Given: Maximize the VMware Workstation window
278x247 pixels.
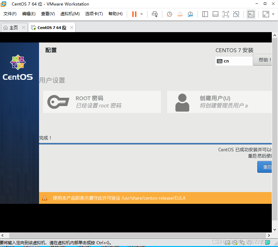Looking at the screenshot, I should point(265,4).
